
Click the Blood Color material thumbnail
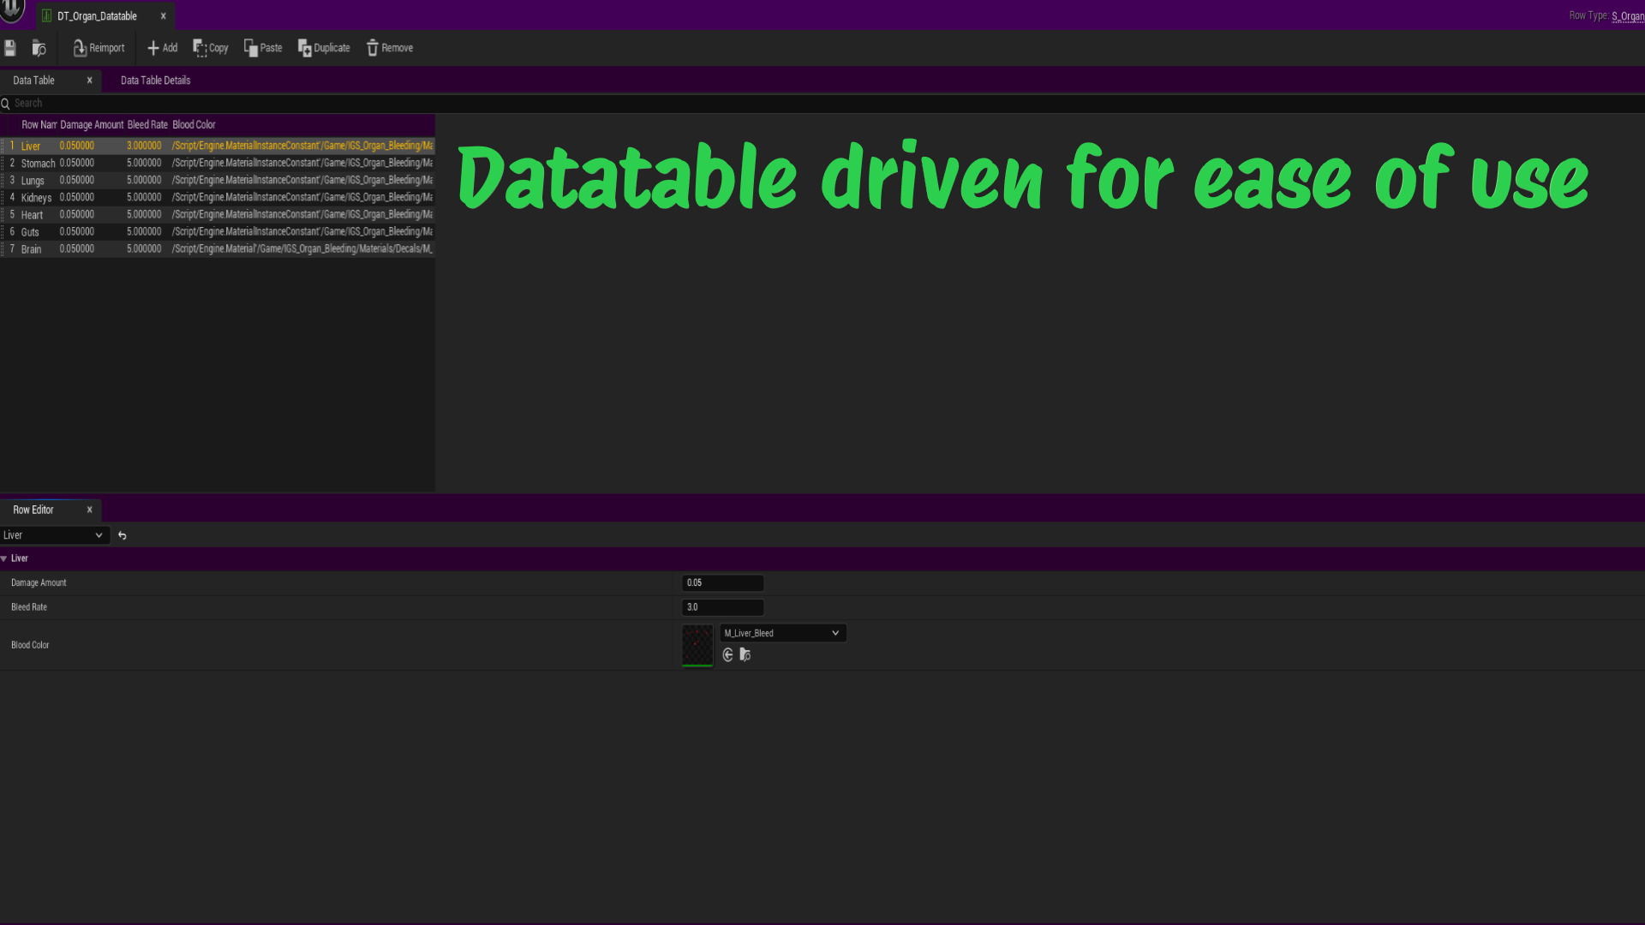(x=697, y=645)
